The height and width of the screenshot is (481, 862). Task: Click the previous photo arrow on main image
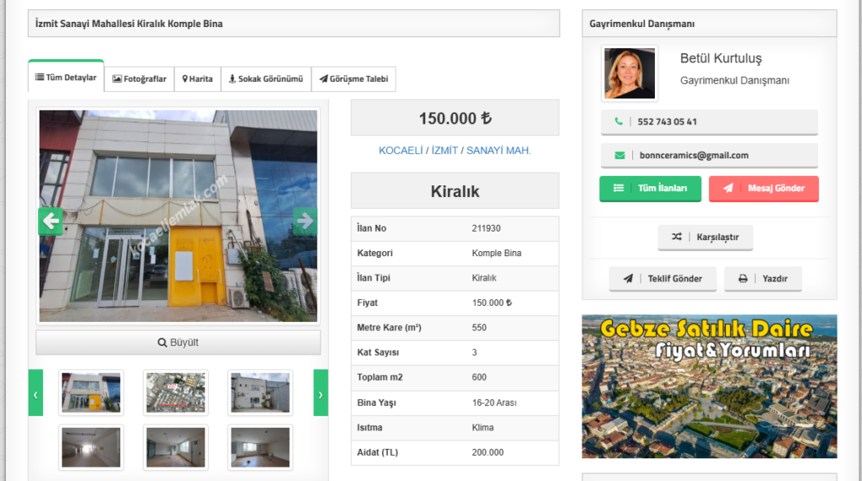(x=51, y=221)
